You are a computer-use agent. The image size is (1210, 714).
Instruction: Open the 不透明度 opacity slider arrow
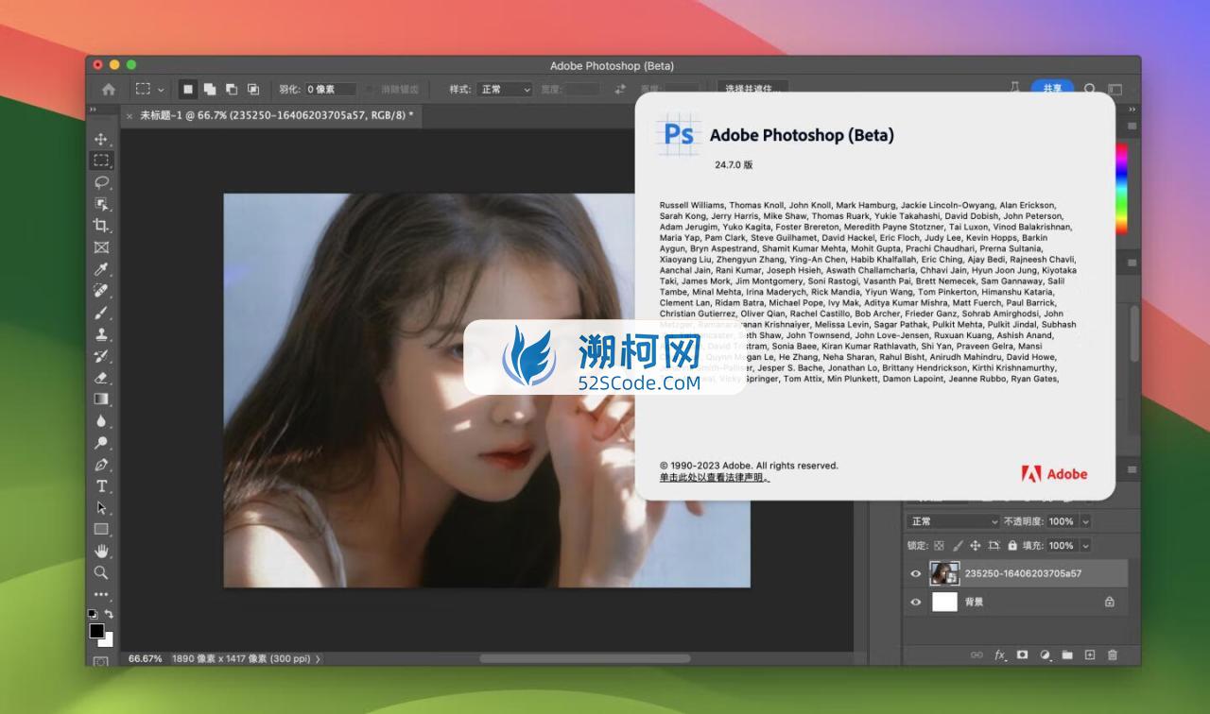[x=1085, y=521]
